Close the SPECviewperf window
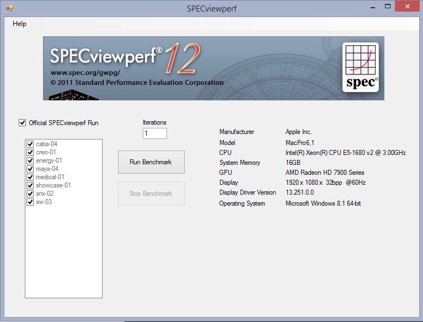 point(408,7)
